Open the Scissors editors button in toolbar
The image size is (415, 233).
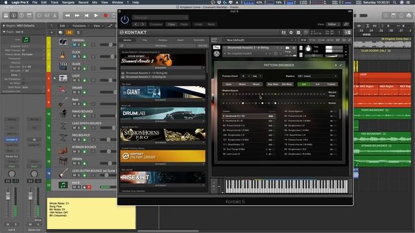click(x=54, y=16)
